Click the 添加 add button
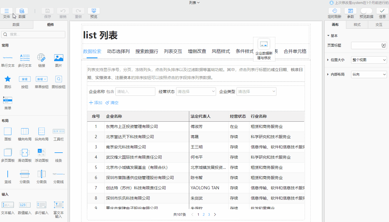389x222 pixels. (x=95, y=103)
